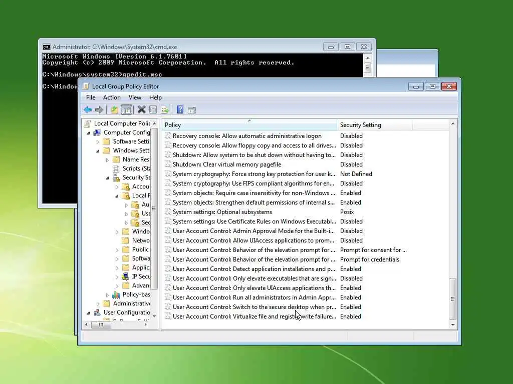Sort by the Security Setting column header

click(x=375, y=124)
